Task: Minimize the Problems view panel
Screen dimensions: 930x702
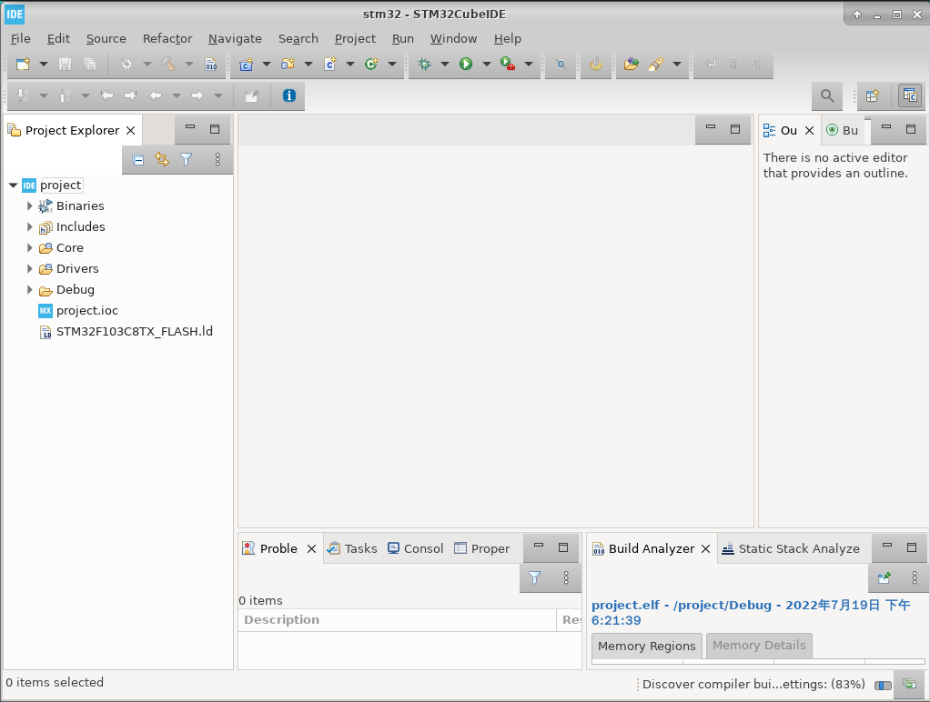Action: click(539, 547)
